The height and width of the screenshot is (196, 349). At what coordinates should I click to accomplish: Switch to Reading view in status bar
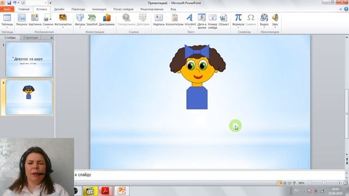(290, 183)
